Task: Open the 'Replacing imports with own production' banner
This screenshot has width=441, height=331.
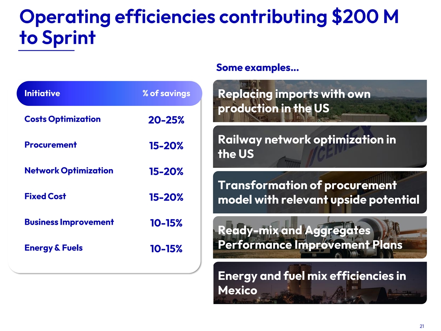Action: click(x=320, y=101)
